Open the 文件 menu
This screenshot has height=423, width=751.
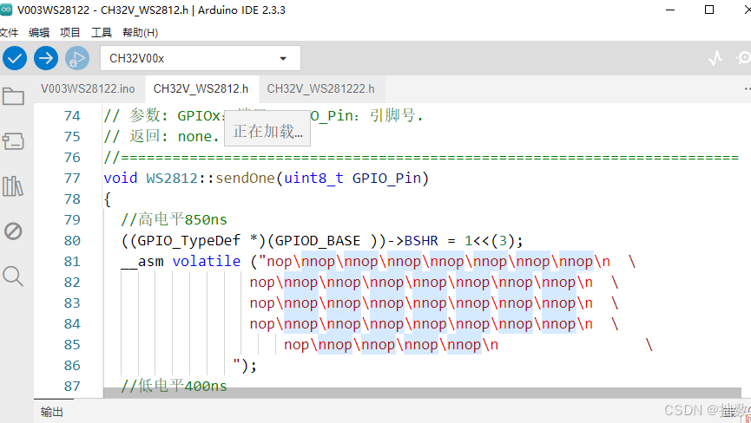pos(9,32)
